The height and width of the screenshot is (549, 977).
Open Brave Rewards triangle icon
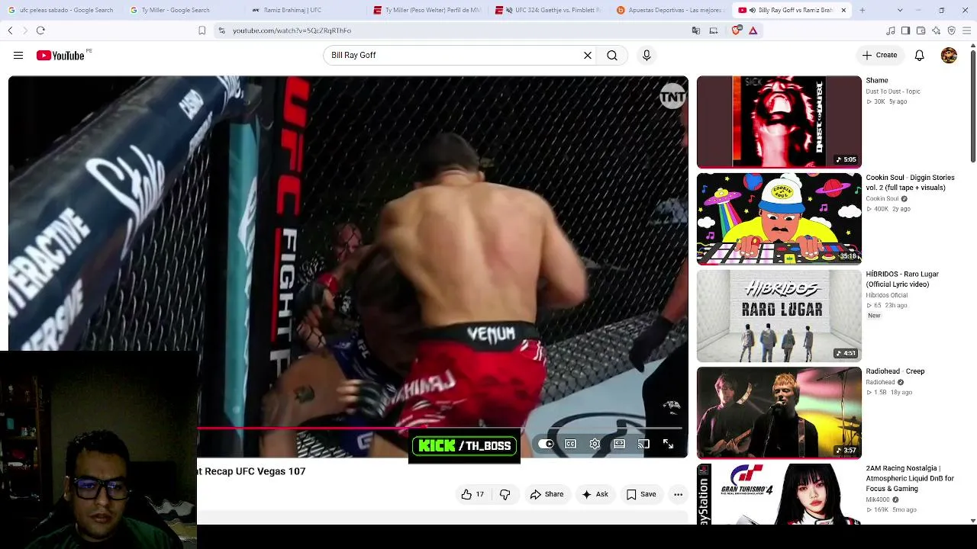pyautogui.click(x=753, y=30)
